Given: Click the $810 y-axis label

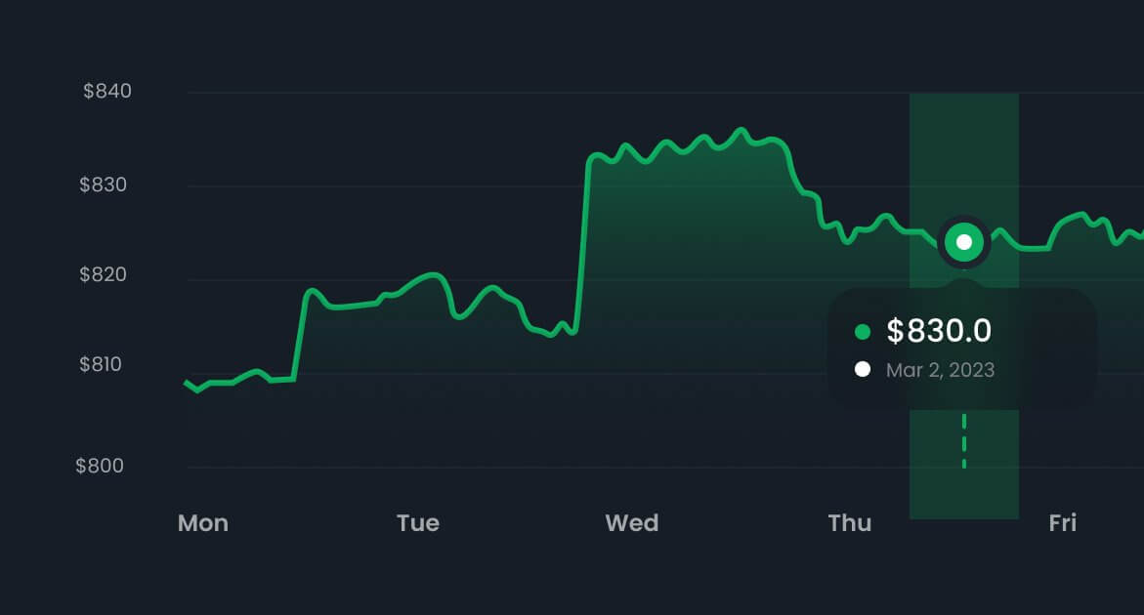Looking at the screenshot, I should pos(104,365).
